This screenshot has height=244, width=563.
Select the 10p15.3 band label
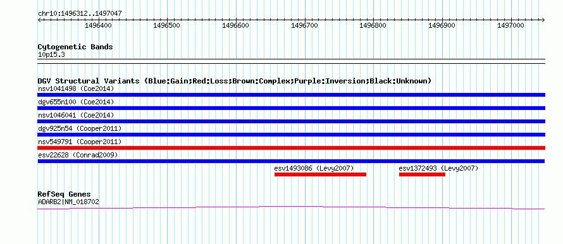point(51,55)
